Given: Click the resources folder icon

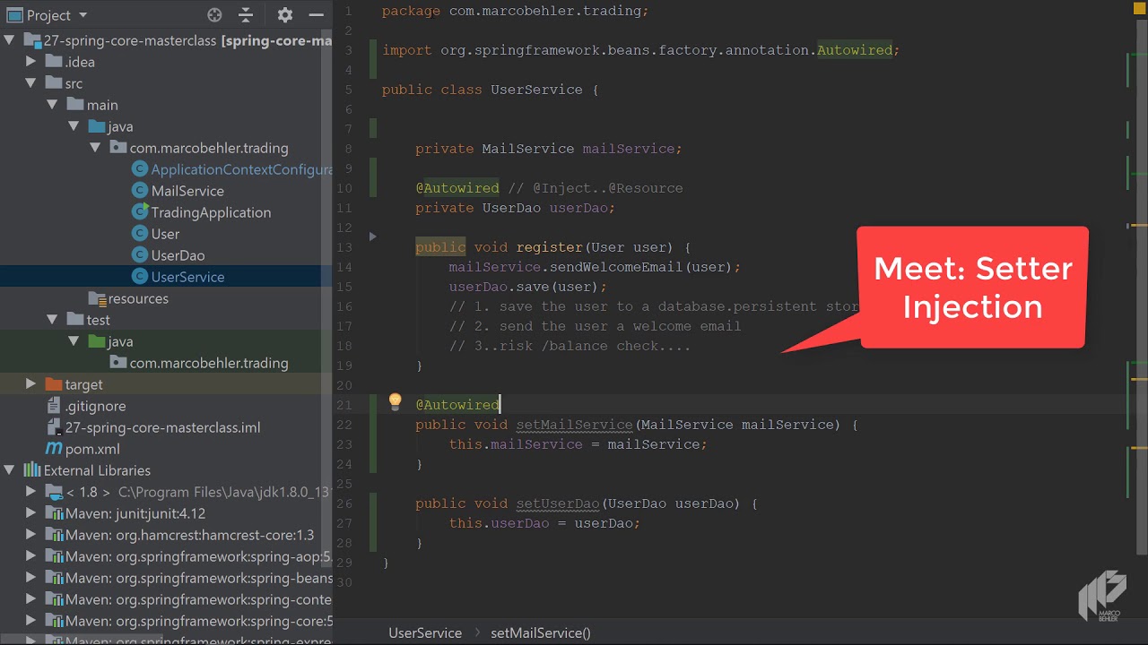Looking at the screenshot, I should pos(97,298).
